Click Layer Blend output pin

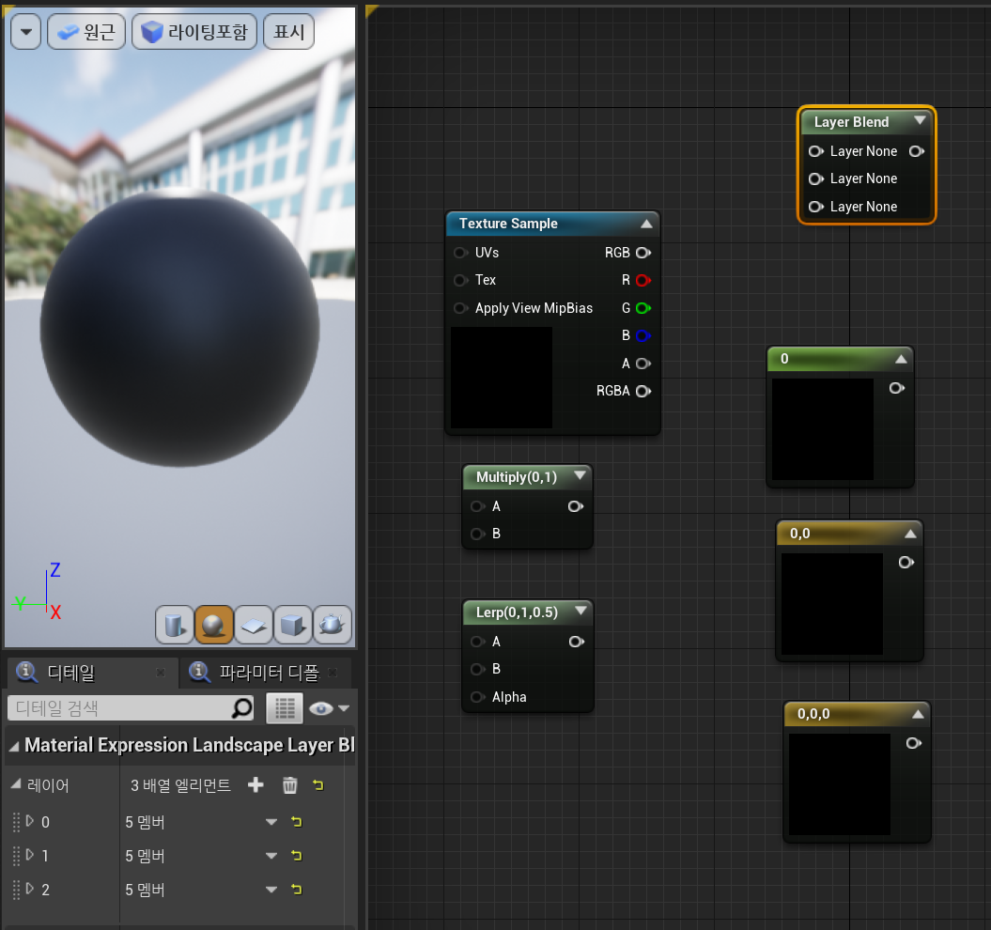coord(917,151)
